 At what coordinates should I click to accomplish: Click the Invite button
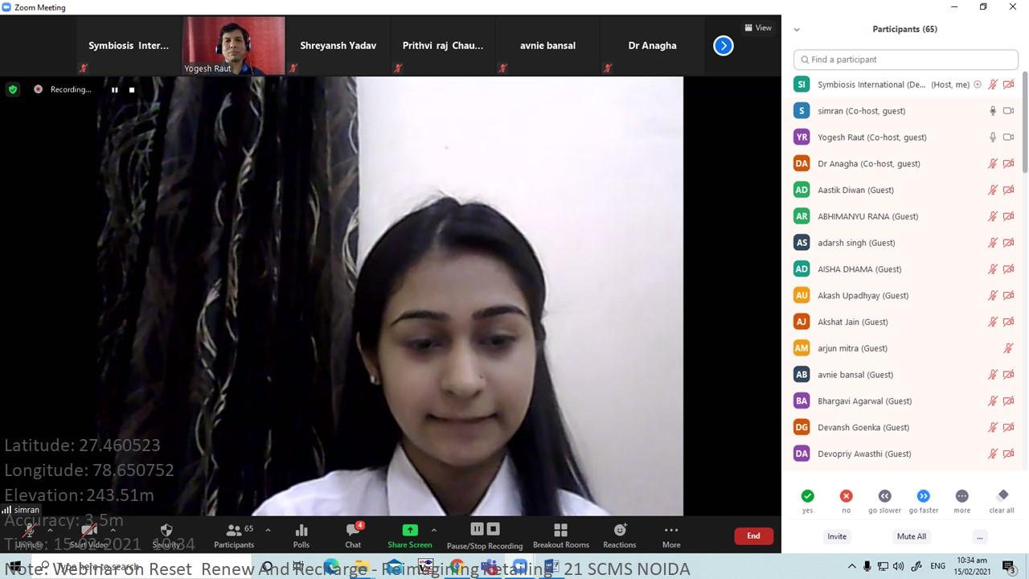pos(837,536)
